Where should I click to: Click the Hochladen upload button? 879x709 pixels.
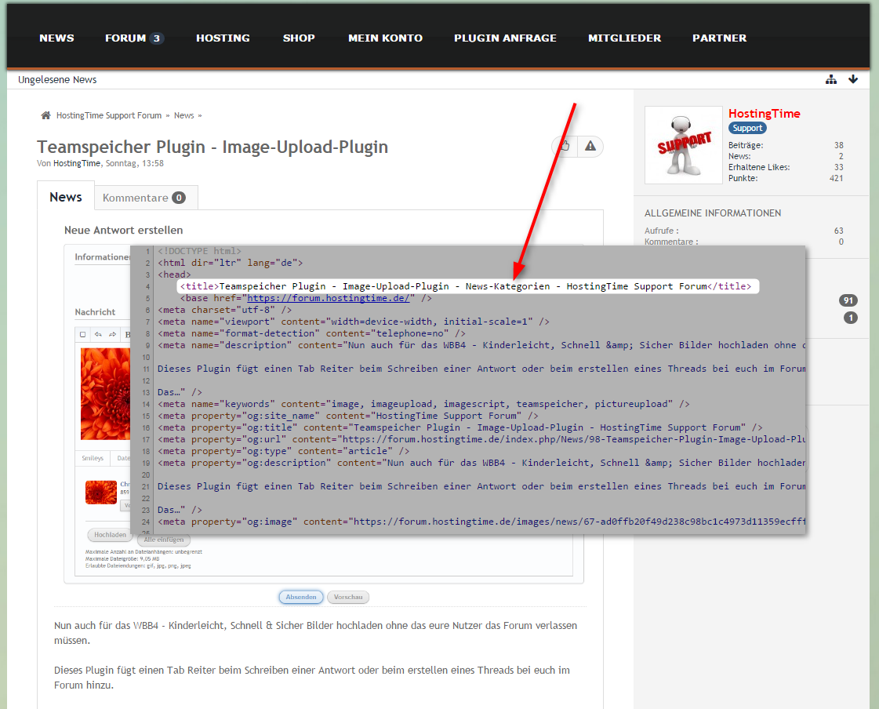pos(110,535)
